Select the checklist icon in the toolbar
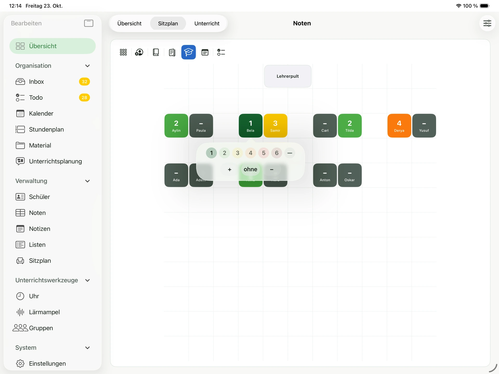The height and width of the screenshot is (374, 499). pyautogui.click(x=221, y=52)
